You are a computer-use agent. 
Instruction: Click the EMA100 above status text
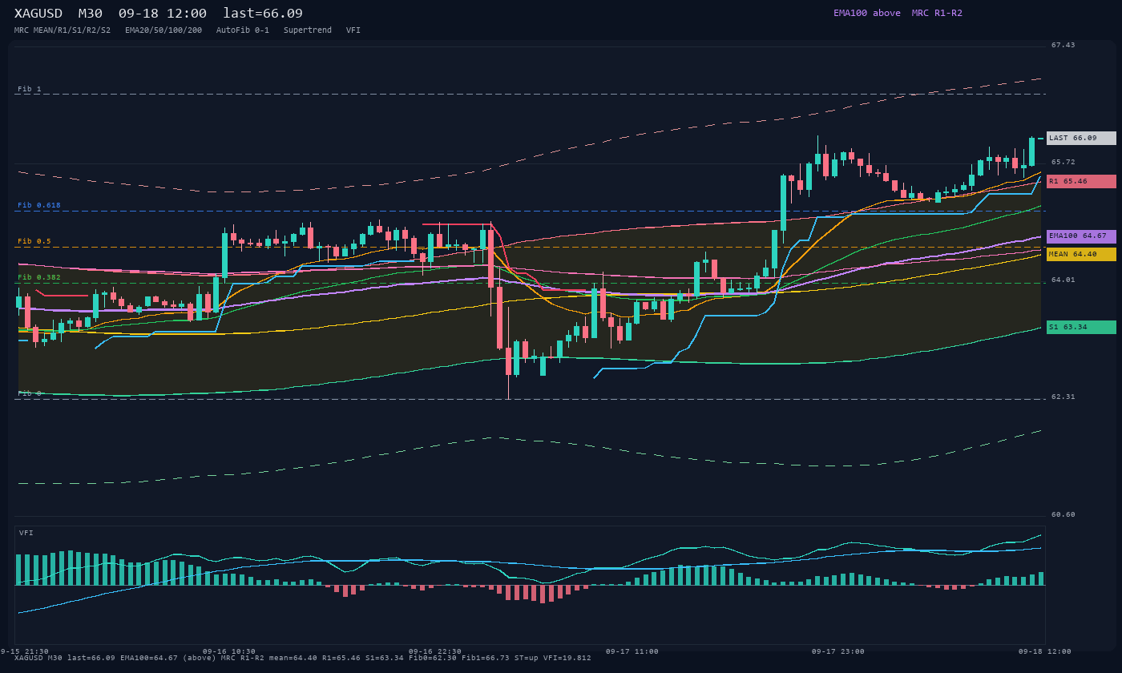[x=867, y=13]
